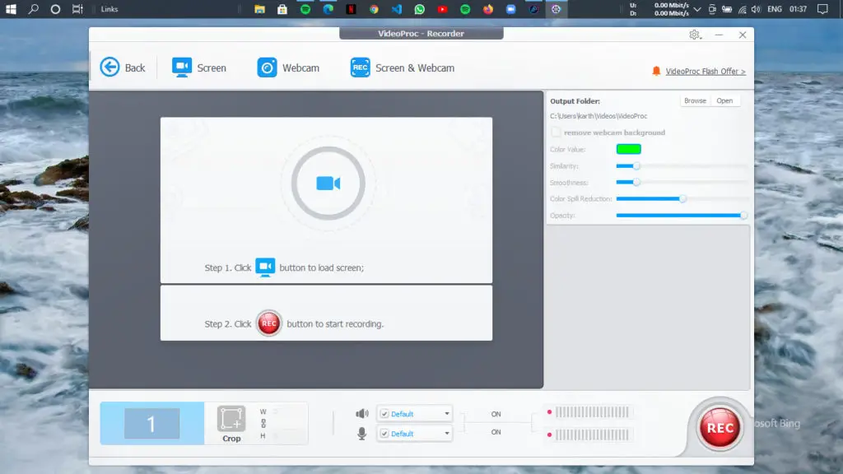Choose Webcam recording mode
843x474 pixels.
(288, 67)
